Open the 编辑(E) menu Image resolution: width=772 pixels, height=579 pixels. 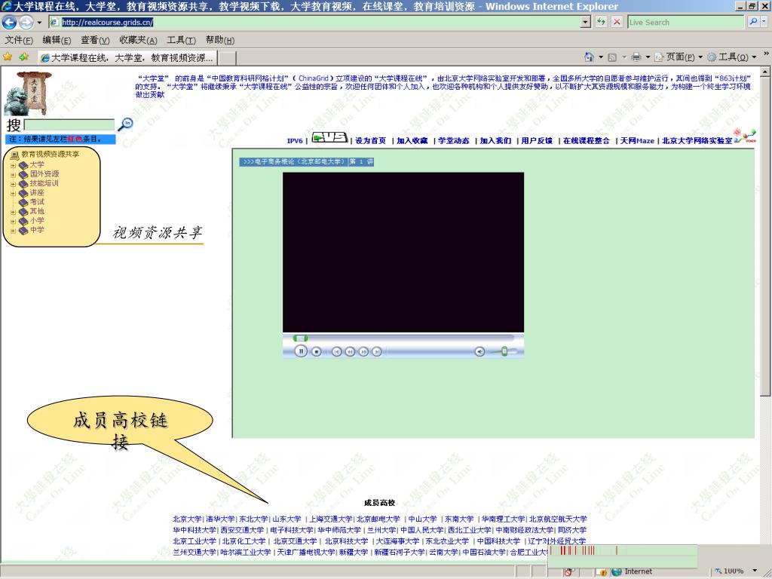[x=57, y=40]
